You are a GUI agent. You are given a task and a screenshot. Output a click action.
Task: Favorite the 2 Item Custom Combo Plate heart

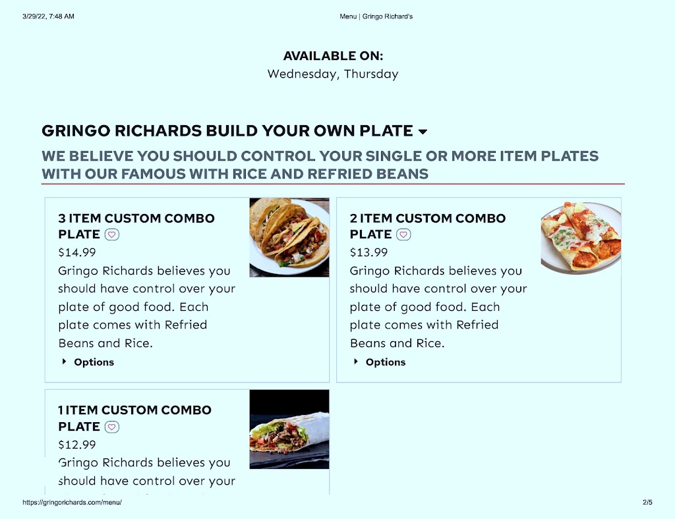(x=403, y=234)
